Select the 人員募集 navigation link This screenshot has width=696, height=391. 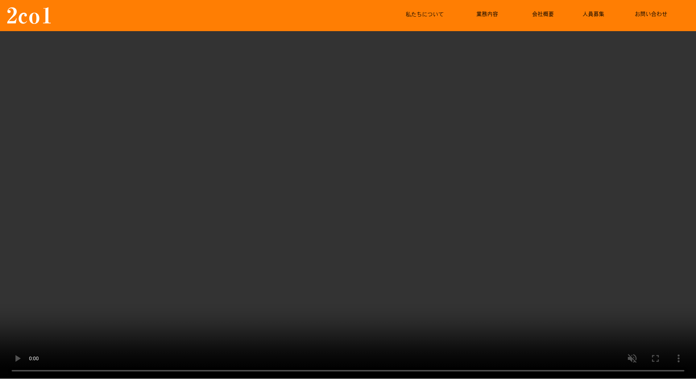593,14
